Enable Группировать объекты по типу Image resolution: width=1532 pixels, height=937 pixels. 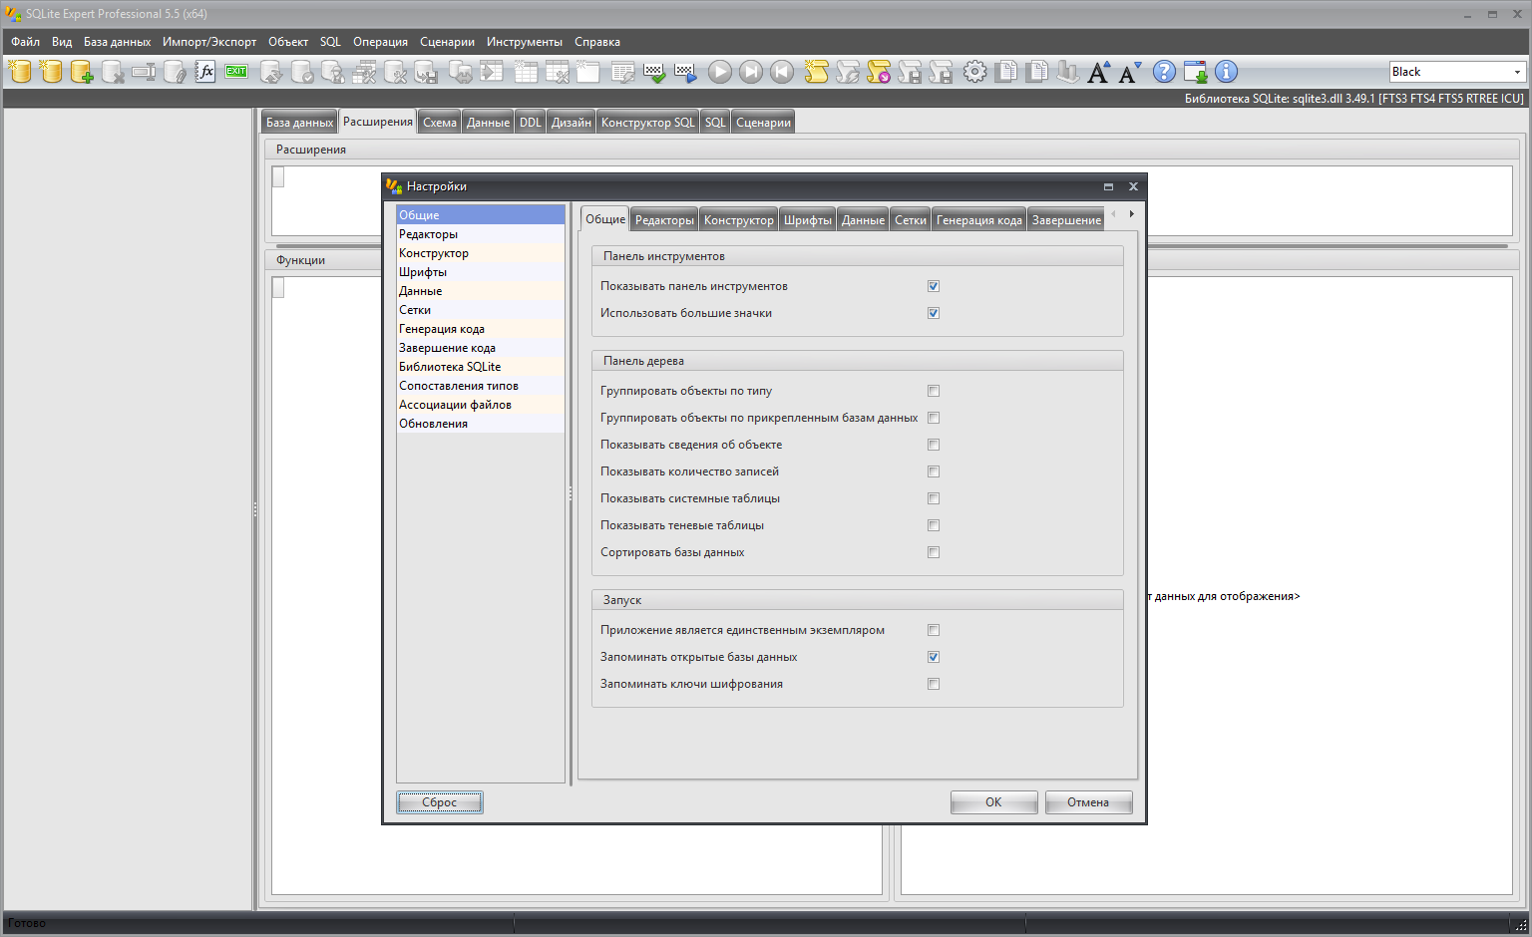coord(934,391)
